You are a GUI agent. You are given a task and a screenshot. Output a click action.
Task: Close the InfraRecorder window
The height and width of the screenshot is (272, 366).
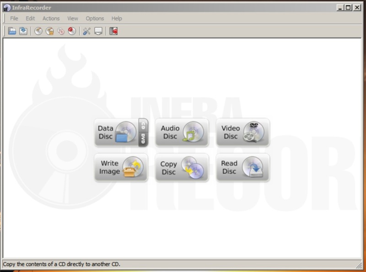[357, 8]
